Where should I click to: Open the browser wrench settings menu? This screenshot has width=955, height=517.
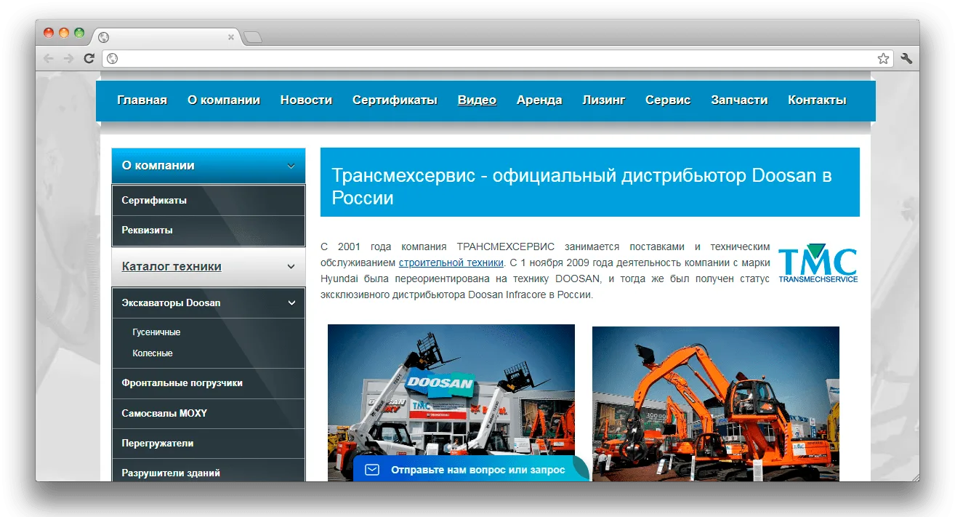click(906, 58)
